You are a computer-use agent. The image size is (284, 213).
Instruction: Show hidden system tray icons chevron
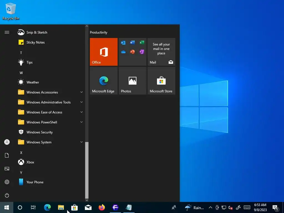tap(210, 207)
